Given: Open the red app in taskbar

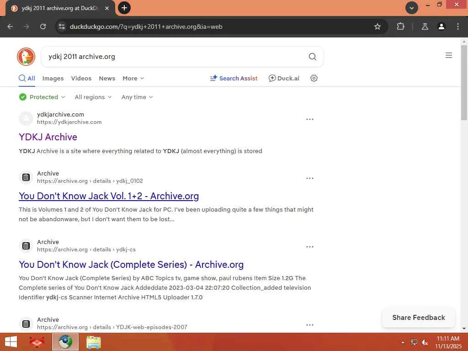Looking at the screenshot, I should pos(37,342).
